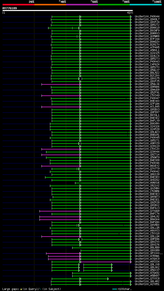Select hit label UniRef100_B9INF9
Viewport: 164px width, 291px height.
147,31
